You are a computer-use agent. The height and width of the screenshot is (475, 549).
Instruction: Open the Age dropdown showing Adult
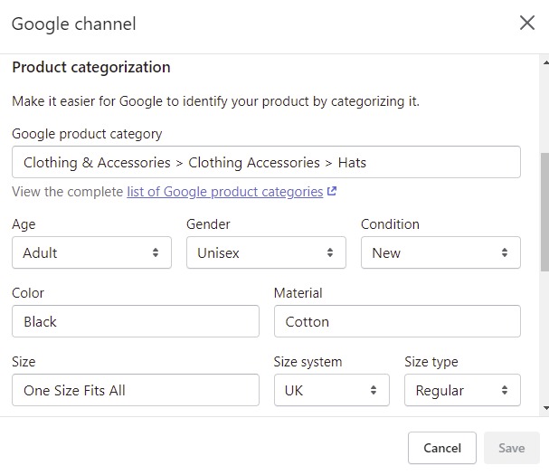[91, 252]
